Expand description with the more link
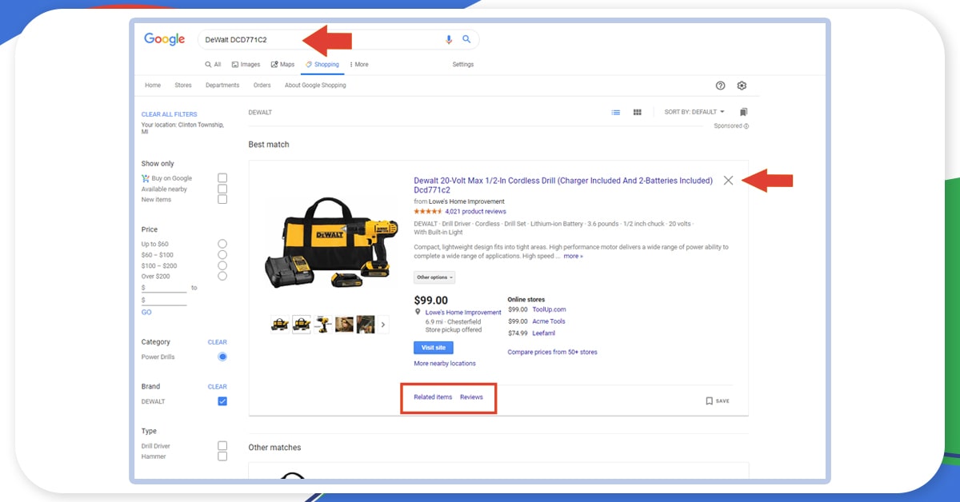Screen dimensions: 960x502 [x=573, y=257]
